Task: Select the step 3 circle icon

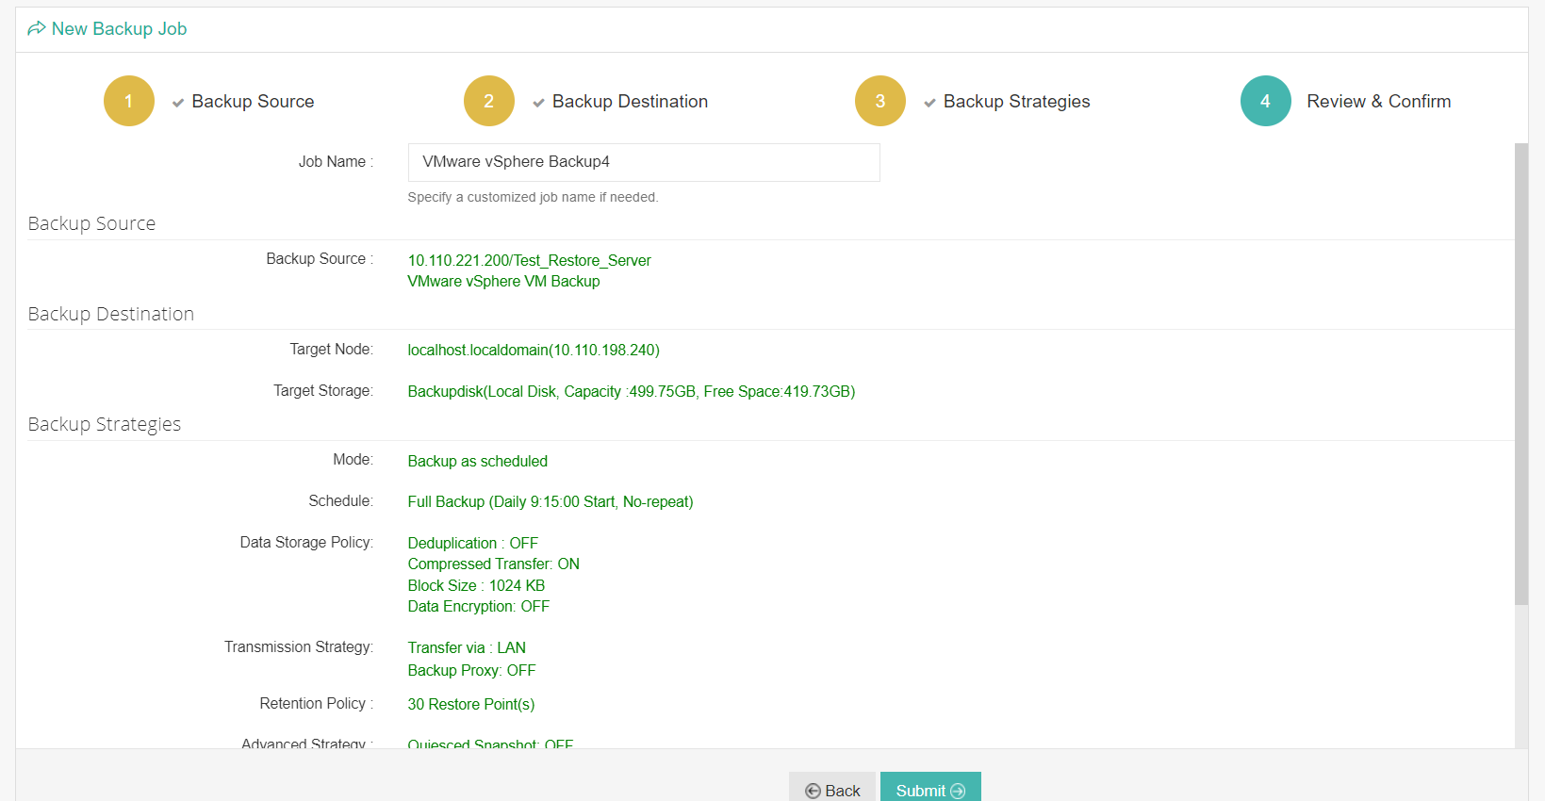Action: (x=879, y=101)
